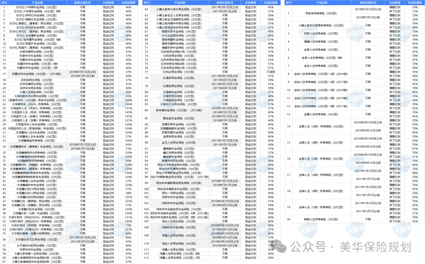Click the 不适用 cell for 红利达两全保险
This screenshot has height=264, width=425.
click(x=271, y=72)
